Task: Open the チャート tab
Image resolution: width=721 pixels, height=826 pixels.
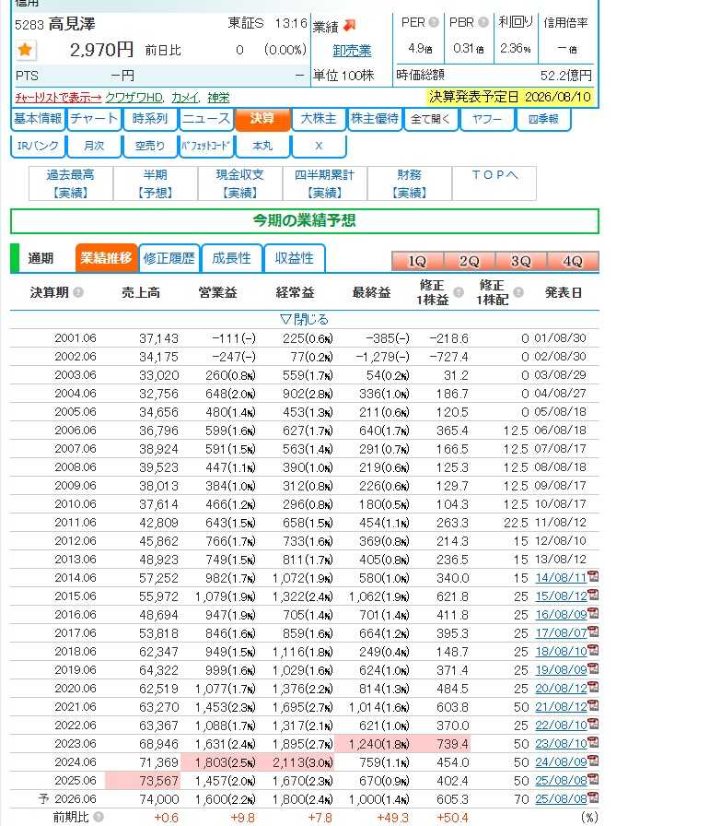Action: pos(94,119)
